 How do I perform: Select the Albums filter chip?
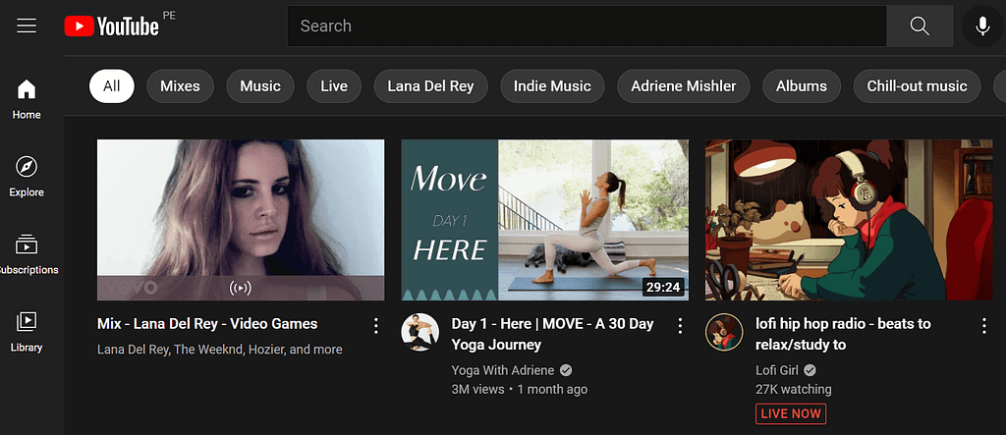pyautogui.click(x=802, y=86)
